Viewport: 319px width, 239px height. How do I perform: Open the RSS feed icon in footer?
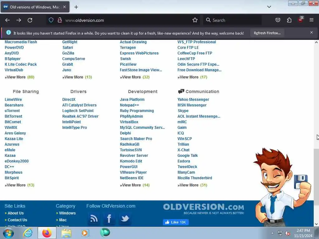tap(94, 218)
